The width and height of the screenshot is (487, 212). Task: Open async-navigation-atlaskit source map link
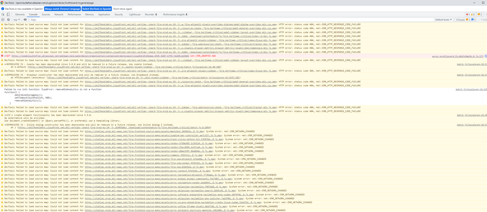pos(156,175)
